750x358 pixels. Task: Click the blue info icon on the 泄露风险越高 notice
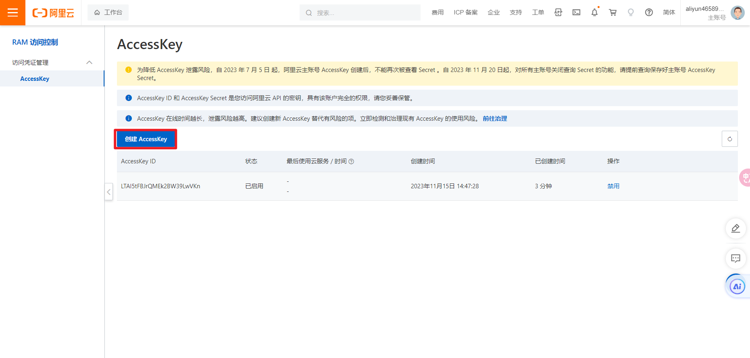pyautogui.click(x=129, y=118)
